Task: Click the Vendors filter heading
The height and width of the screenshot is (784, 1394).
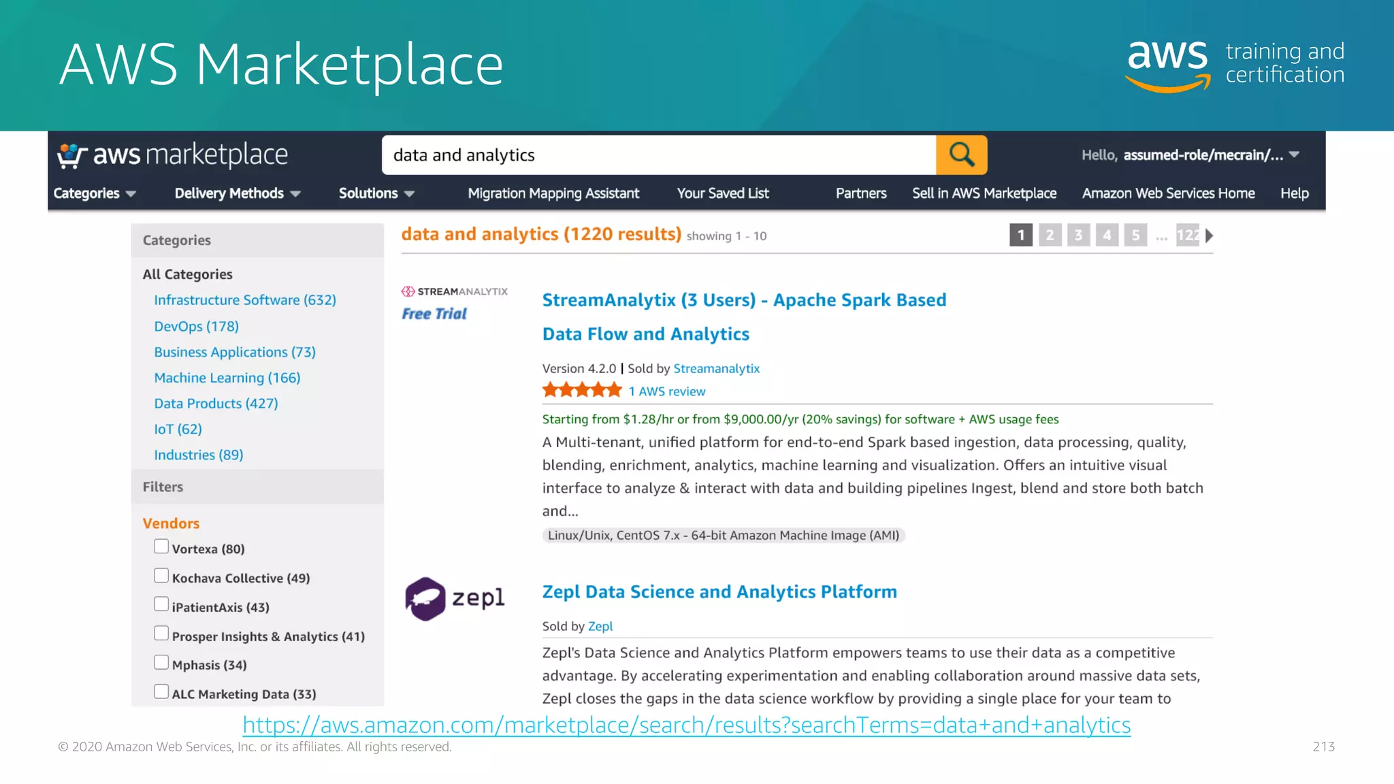Action: (171, 523)
